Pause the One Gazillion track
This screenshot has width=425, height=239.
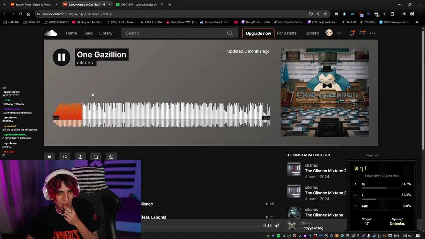[x=61, y=57]
